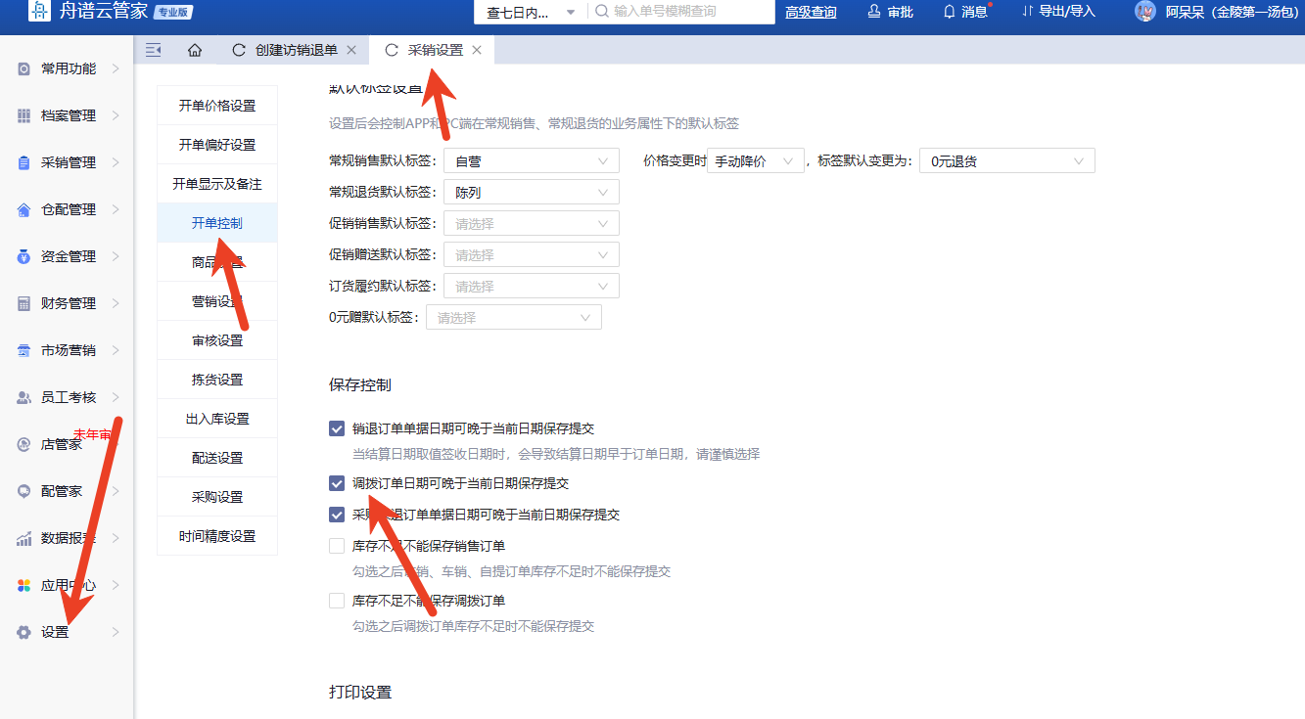The height and width of the screenshot is (719, 1305).
Task: Click the 输入单号模糊查询 search field
Action: pos(685,12)
